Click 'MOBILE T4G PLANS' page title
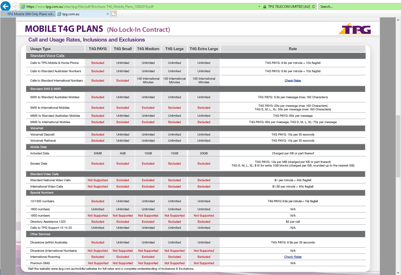This screenshot has height=275, width=401. point(64,29)
